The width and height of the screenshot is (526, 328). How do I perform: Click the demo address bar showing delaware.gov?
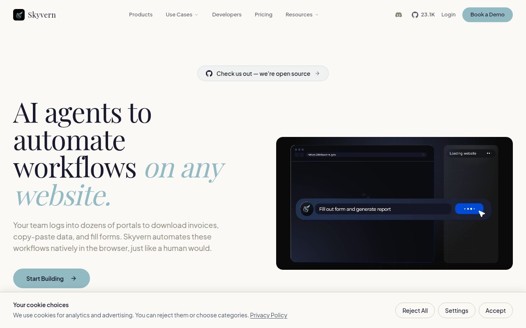click(x=367, y=155)
